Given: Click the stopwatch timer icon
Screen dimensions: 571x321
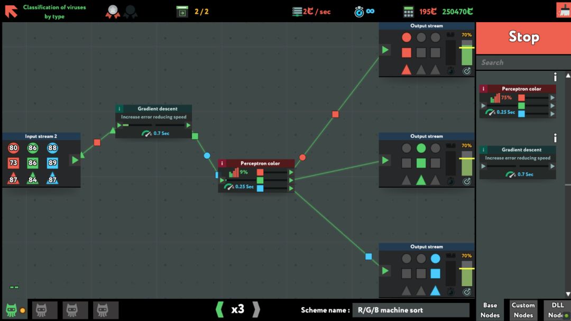Looking at the screenshot, I should (359, 12).
